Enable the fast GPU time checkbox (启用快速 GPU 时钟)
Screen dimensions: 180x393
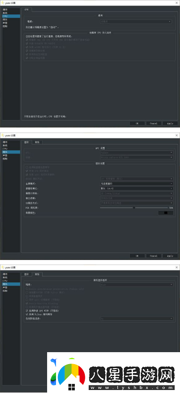(27, 310)
